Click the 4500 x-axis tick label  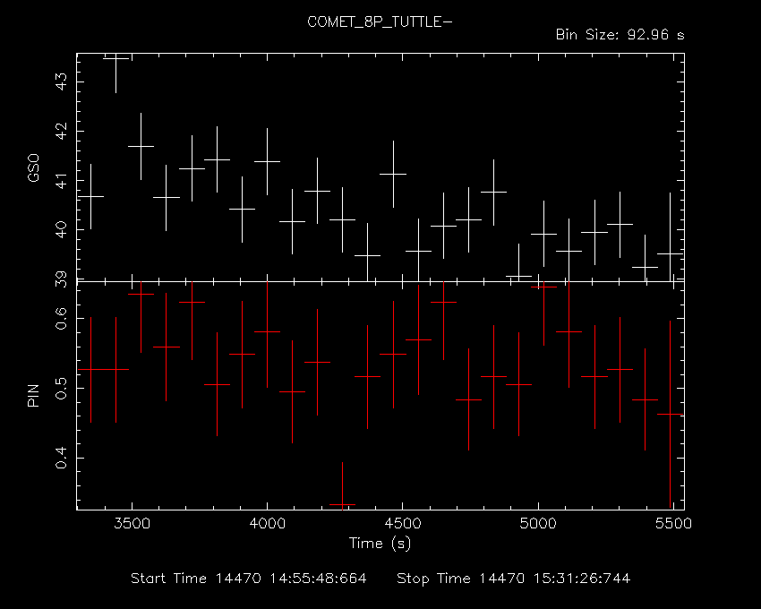pos(402,524)
